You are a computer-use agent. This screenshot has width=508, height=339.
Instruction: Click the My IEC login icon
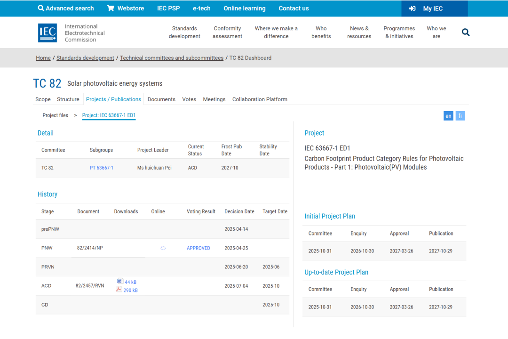tap(413, 8)
